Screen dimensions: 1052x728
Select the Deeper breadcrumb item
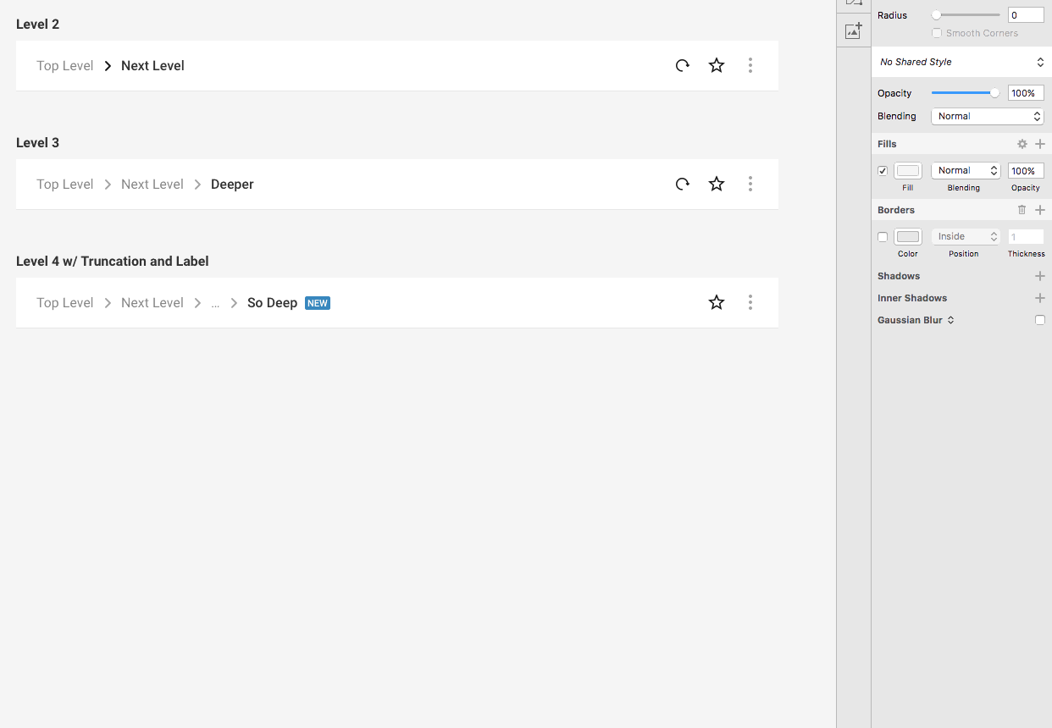click(232, 184)
